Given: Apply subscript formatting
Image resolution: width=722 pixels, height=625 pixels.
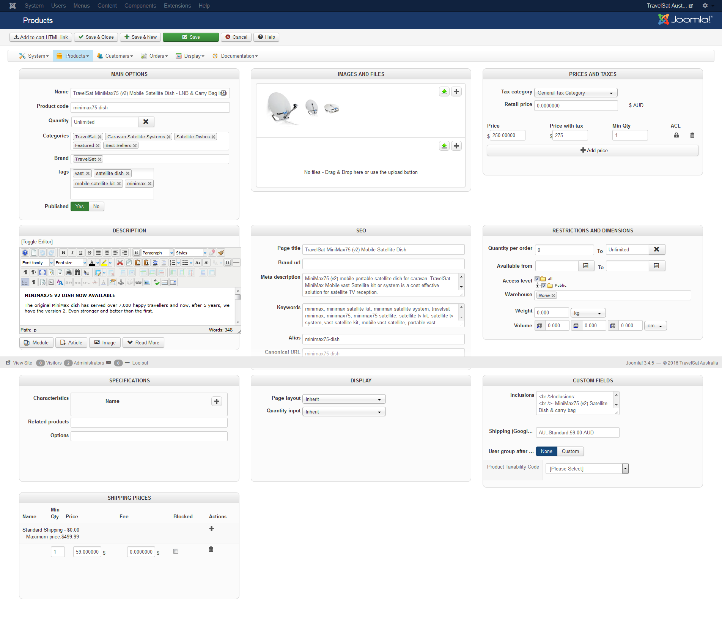Looking at the screenshot, I should click(198, 263).
